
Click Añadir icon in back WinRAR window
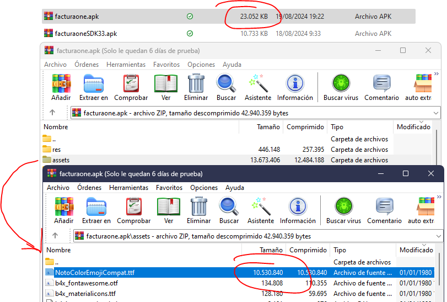coord(61,83)
